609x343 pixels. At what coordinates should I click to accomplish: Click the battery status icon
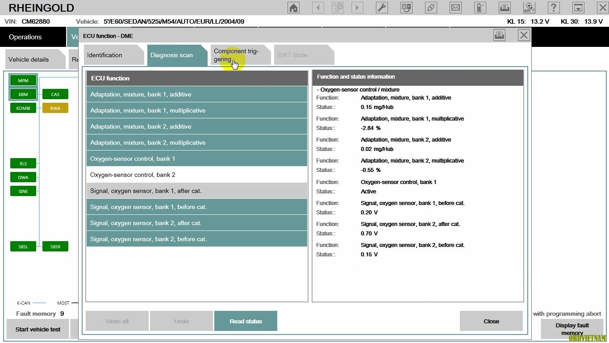pos(480,8)
